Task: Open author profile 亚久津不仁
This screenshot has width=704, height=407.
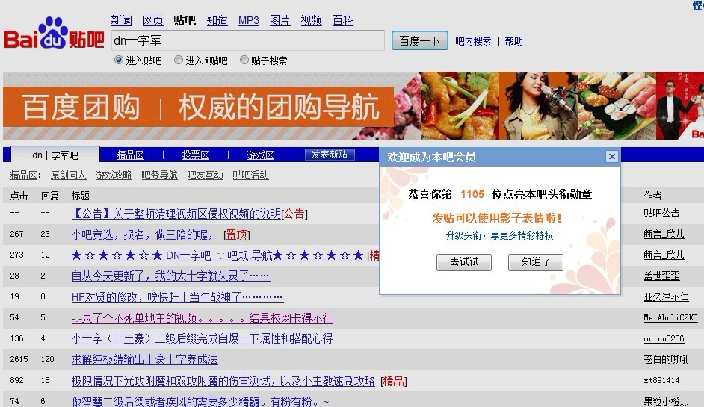Action: tap(666, 297)
